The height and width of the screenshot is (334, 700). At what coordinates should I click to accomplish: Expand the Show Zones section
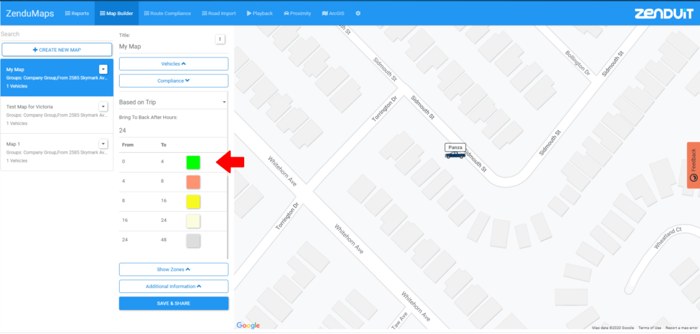(x=174, y=269)
